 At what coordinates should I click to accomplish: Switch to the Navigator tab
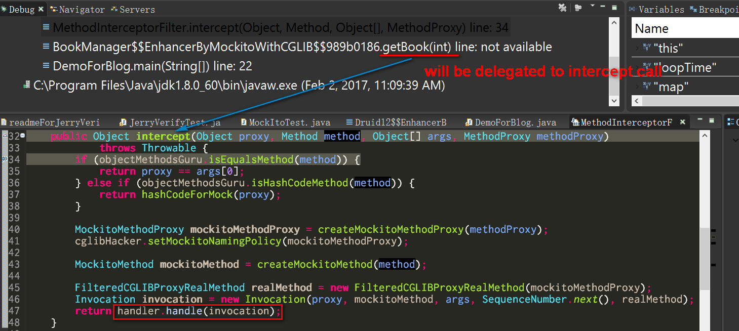pyautogui.click(x=77, y=9)
